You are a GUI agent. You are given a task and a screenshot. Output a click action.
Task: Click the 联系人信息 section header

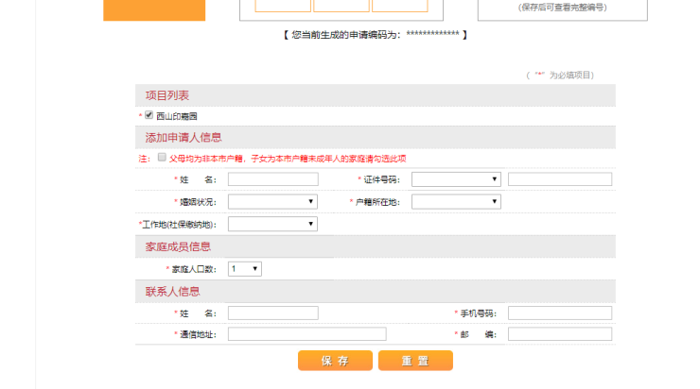click(x=172, y=292)
